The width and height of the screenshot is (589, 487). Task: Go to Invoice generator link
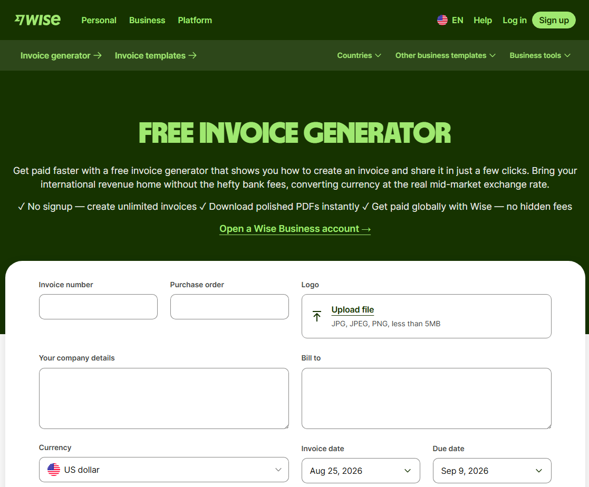coord(61,55)
